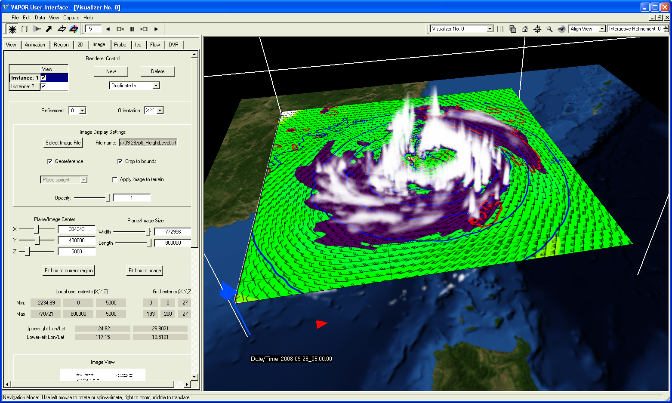The height and width of the screenshot is (403, 672).
Task: Click the Opacity slider handle
Action: pos(108,198)
